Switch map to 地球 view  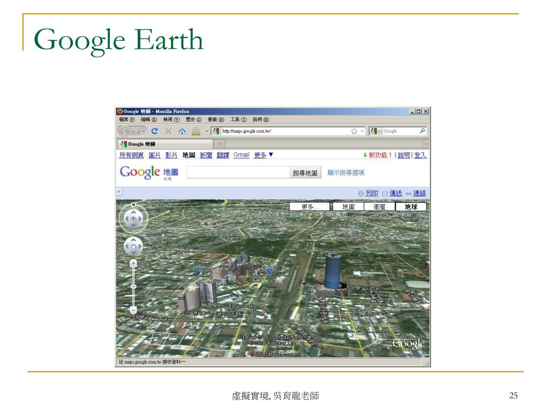pyautogui.click(x=411, y=207)
